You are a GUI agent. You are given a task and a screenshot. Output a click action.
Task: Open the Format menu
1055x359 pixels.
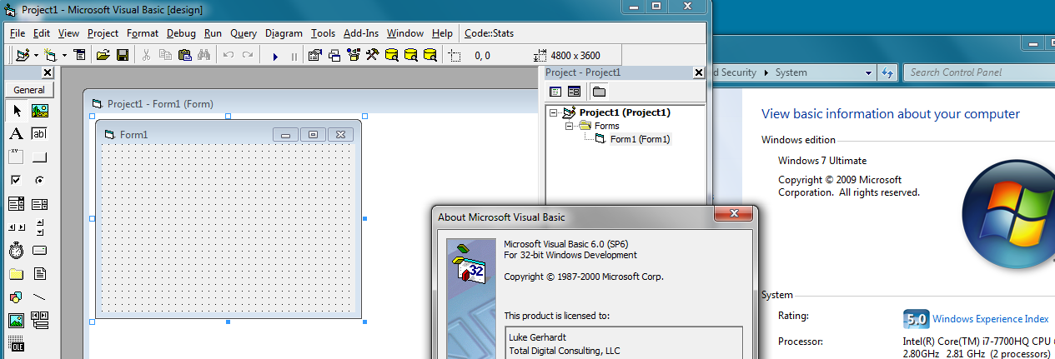coord(143,33)
